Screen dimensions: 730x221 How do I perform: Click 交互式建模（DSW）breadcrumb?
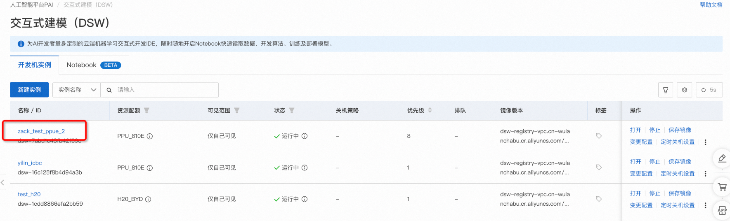(88, 5)
